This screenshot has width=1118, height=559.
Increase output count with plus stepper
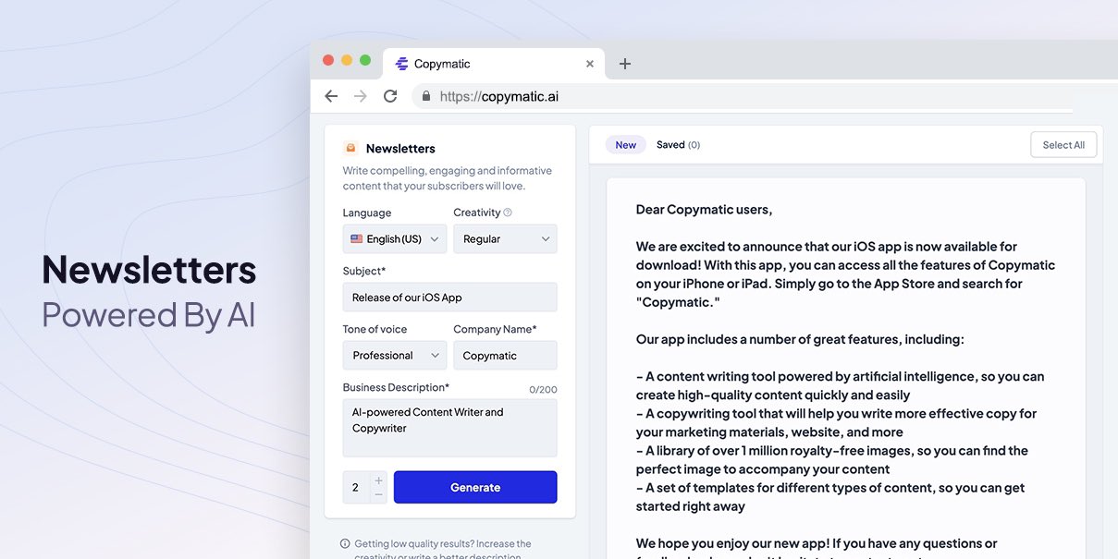(x=378, y=480)
